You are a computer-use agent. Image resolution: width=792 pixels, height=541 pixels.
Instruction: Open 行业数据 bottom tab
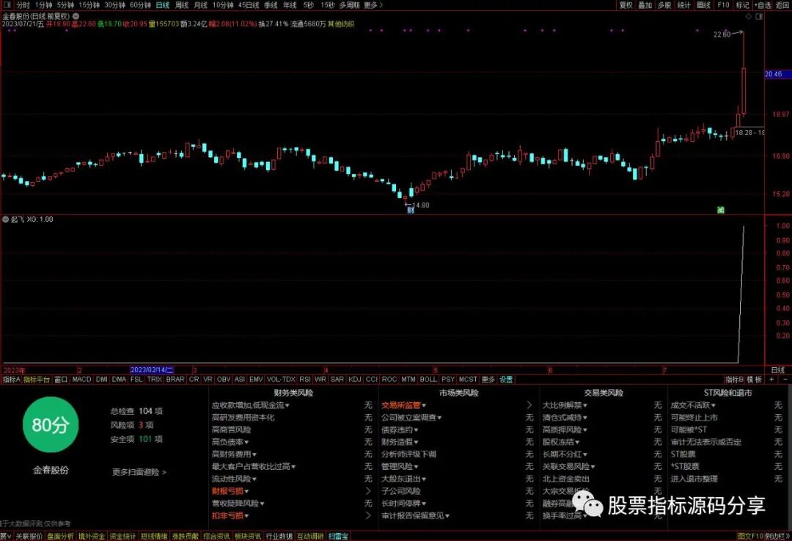click(279, 537)
